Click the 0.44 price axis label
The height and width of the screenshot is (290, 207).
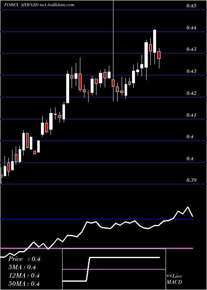[x=191, y=28]
